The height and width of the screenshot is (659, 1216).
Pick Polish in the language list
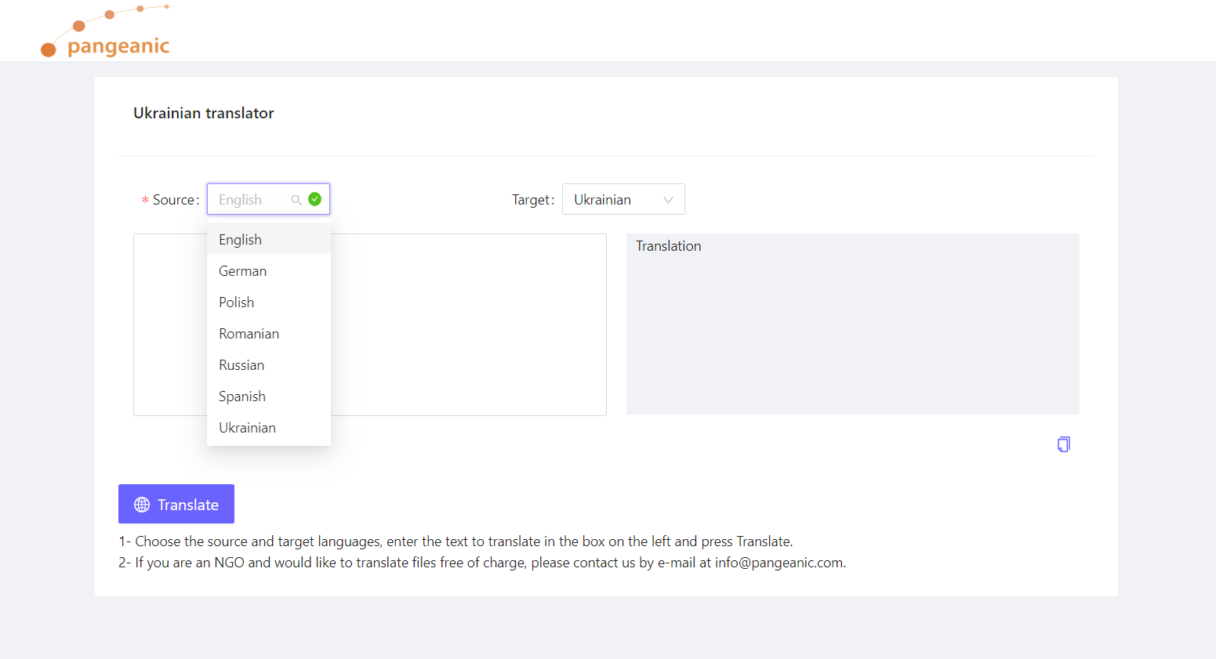pos(237,302)
